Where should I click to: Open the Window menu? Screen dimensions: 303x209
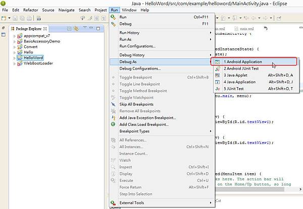129,10
